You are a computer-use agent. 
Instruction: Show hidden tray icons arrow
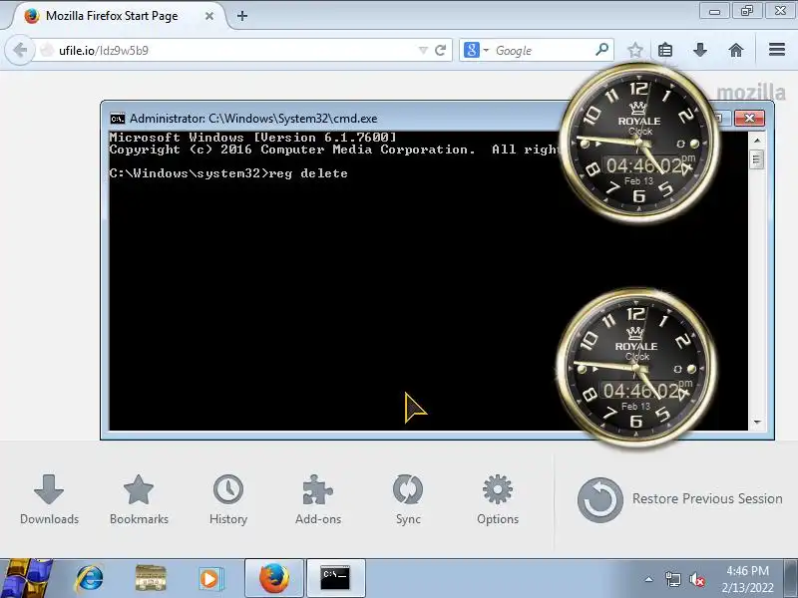648,579
